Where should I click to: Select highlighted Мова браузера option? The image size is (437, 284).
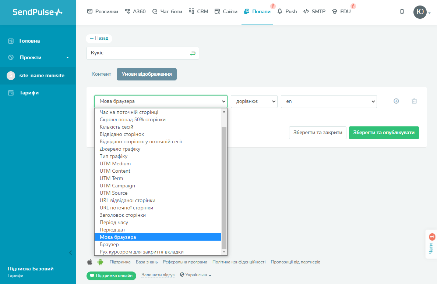click(158, 237)
